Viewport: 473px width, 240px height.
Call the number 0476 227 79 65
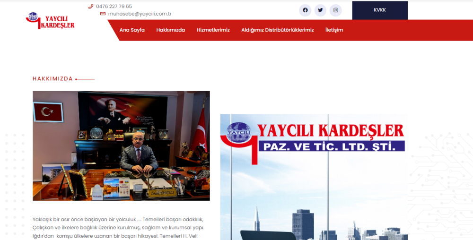(114, 7)
